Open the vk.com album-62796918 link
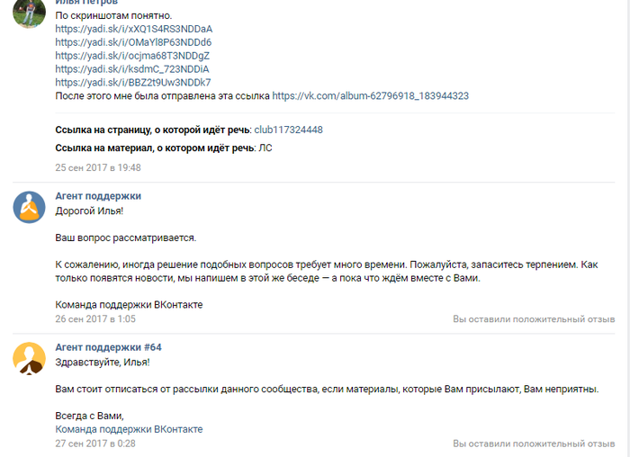630x457 pixels. [371, 95]
